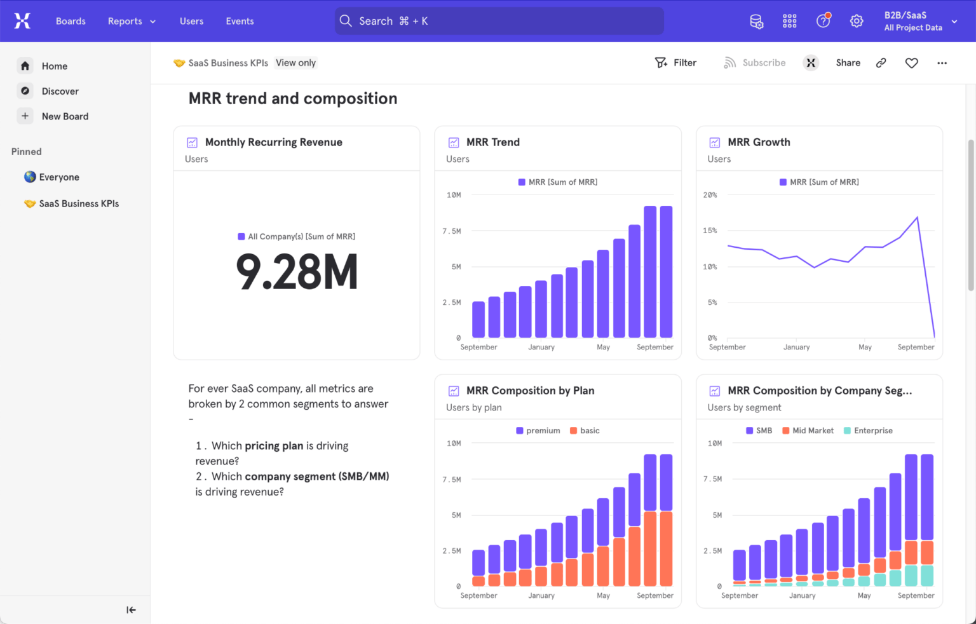This screenshot has width=976, height=624.
Task: Collapse the left sidebar
Action: click(131, 609)
